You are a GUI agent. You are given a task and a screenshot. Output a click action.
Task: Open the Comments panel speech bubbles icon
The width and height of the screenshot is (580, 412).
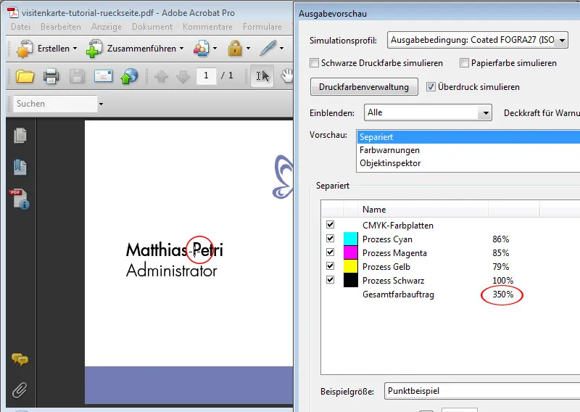point(20,359)
